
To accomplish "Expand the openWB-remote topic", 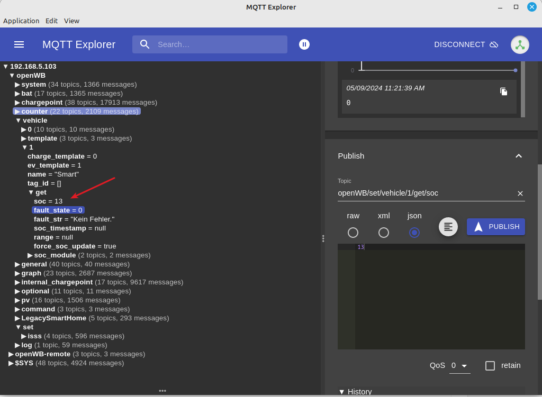I will point(11,354).
